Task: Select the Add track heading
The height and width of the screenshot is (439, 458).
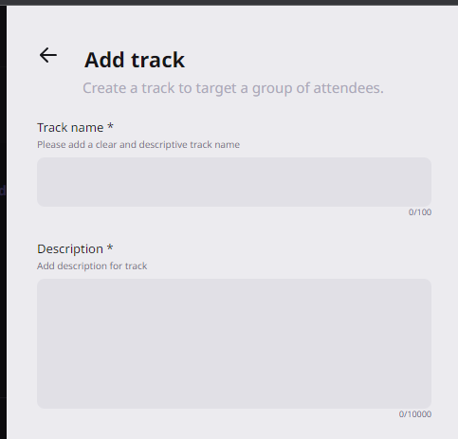Action: tap(135, 60)
